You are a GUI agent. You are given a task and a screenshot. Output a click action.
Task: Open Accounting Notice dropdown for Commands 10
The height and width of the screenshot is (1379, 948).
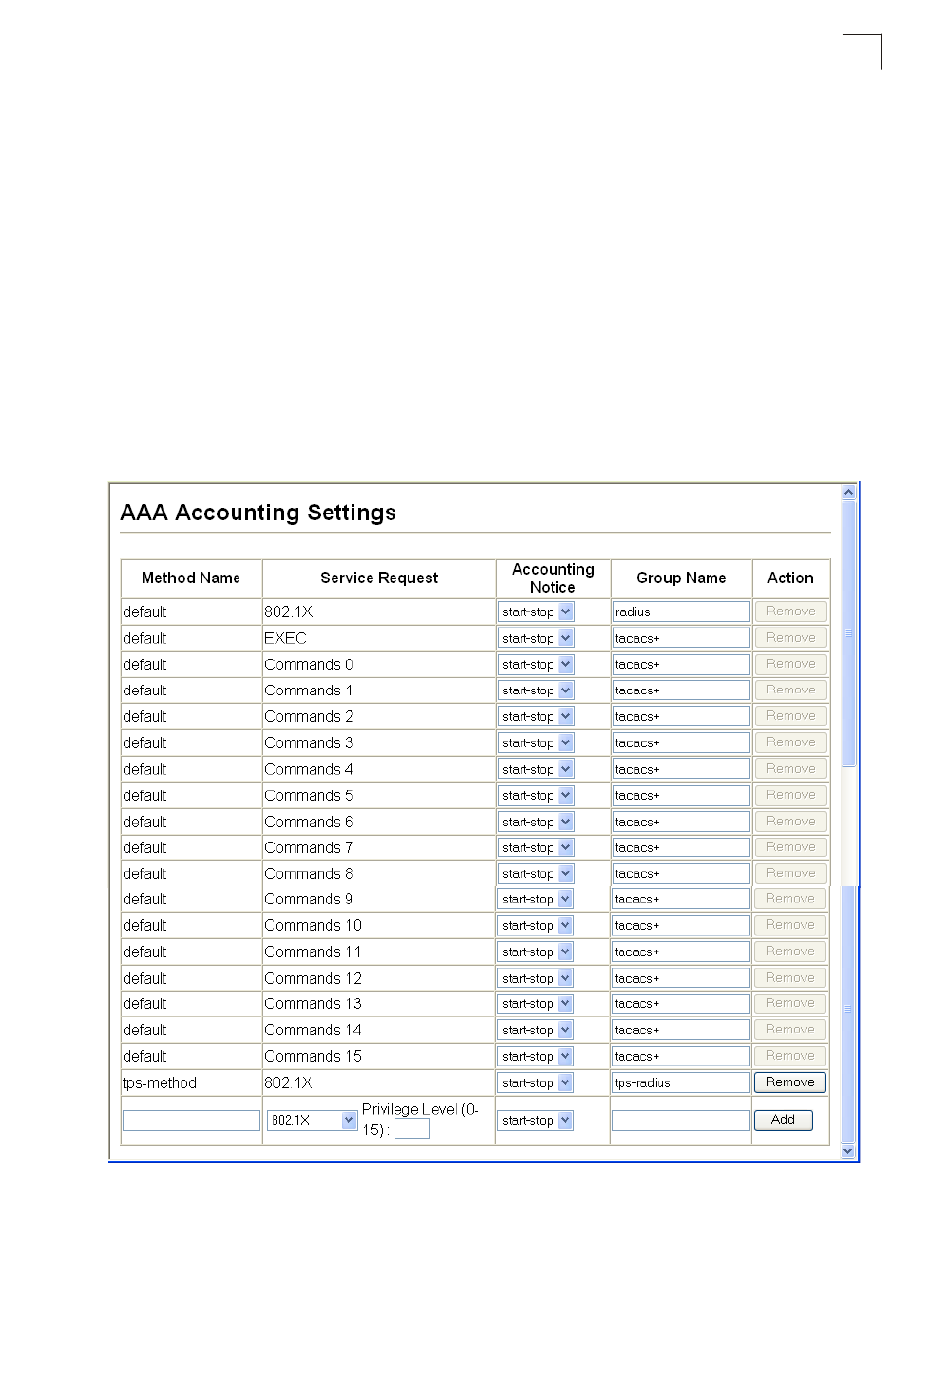coord(537,925)
